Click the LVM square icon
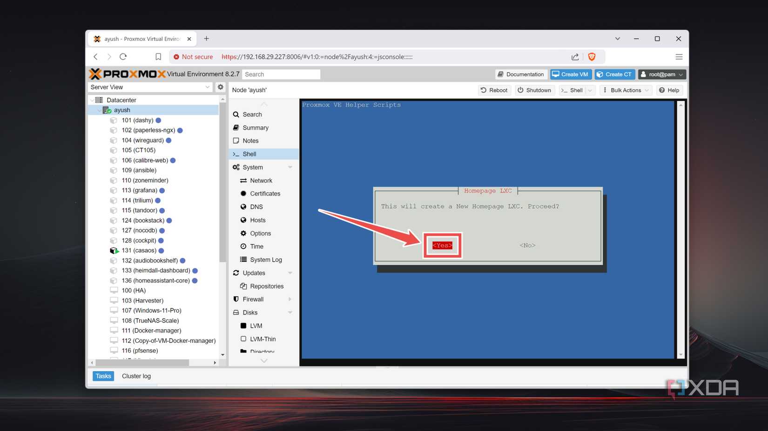The image size is (768, 431). click(x=243, y=326)
